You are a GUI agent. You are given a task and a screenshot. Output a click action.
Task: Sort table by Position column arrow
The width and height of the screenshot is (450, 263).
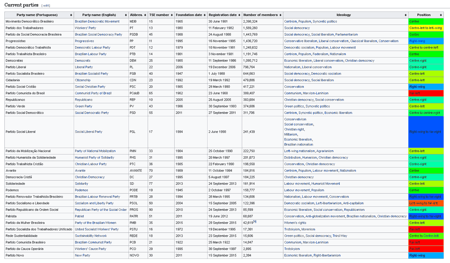441,15
